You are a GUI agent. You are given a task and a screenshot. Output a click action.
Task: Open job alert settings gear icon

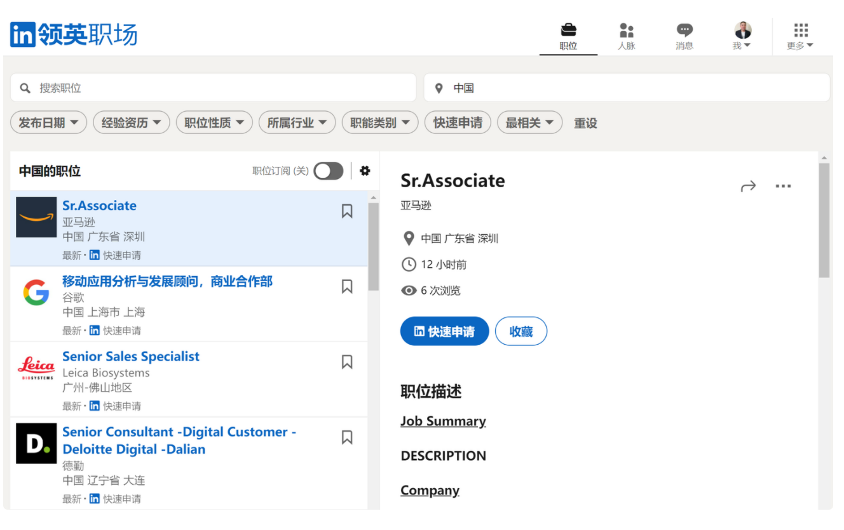[365, 171]
